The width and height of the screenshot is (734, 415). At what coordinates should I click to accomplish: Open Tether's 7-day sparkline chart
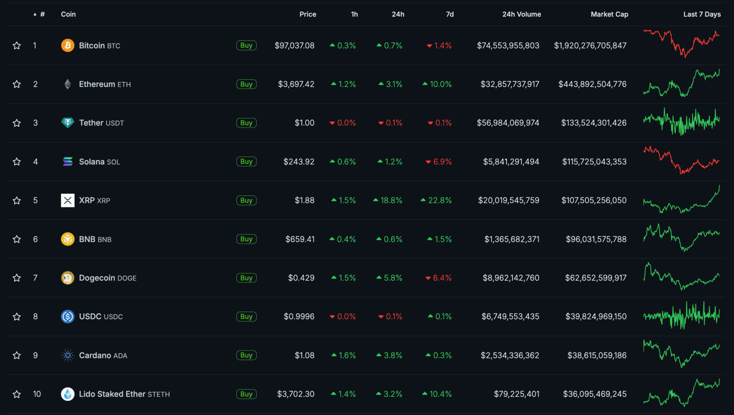[681, 121]
